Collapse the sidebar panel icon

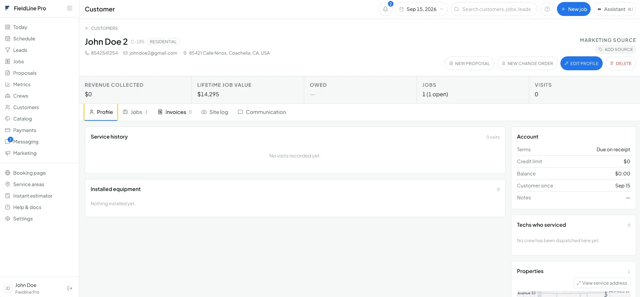pyautogui.click(x=70, y=8)
